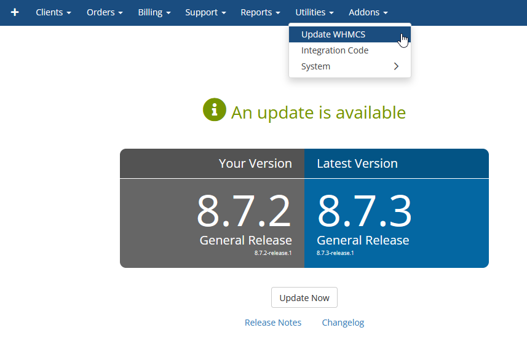Open the Release Notes link

point(273,323)
